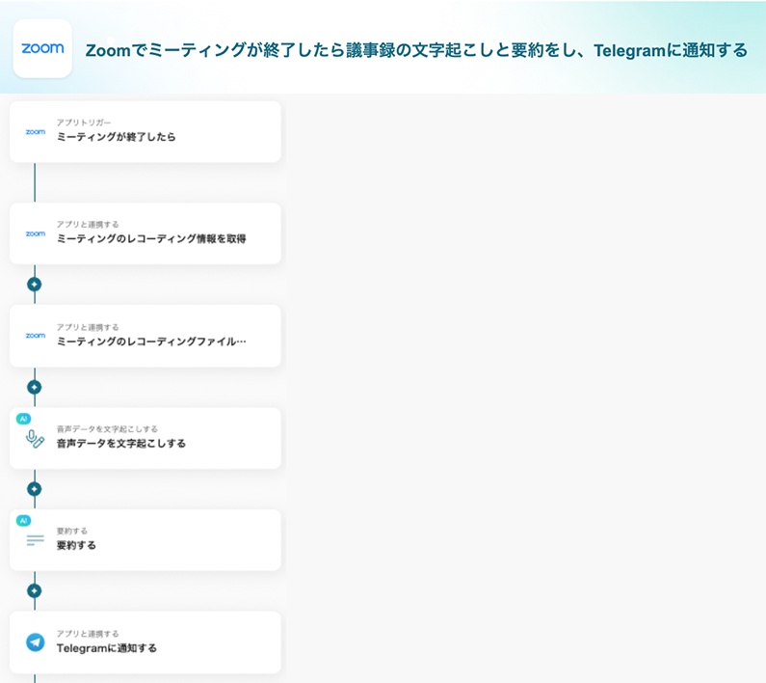
Task: Click microphone icon on 音声データを文字起こしする card
Action: click(x=36, y=439)
